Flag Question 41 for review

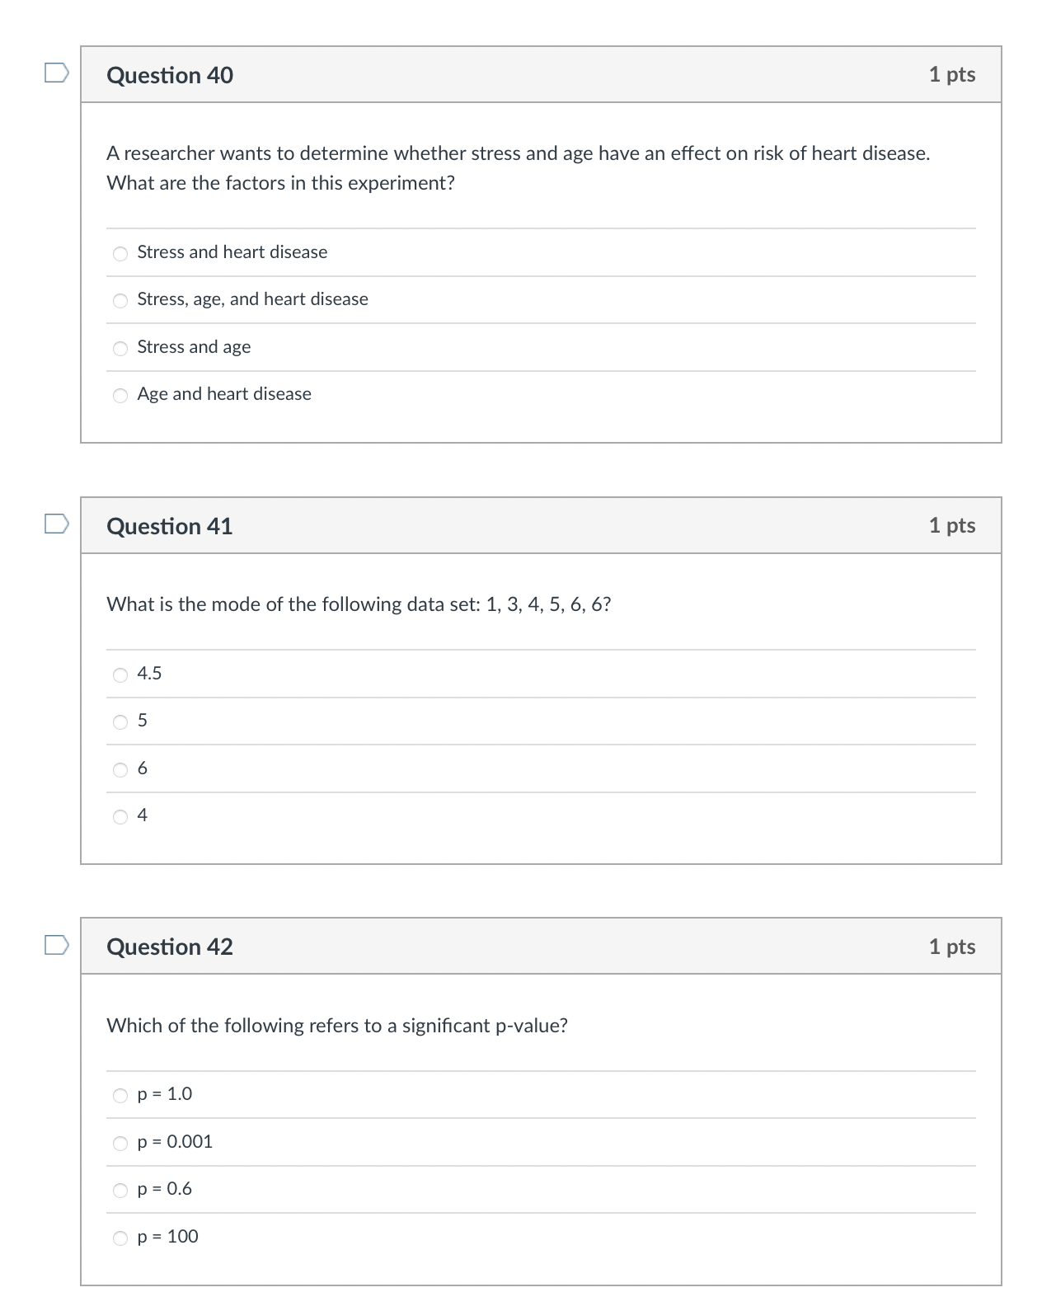56,524
